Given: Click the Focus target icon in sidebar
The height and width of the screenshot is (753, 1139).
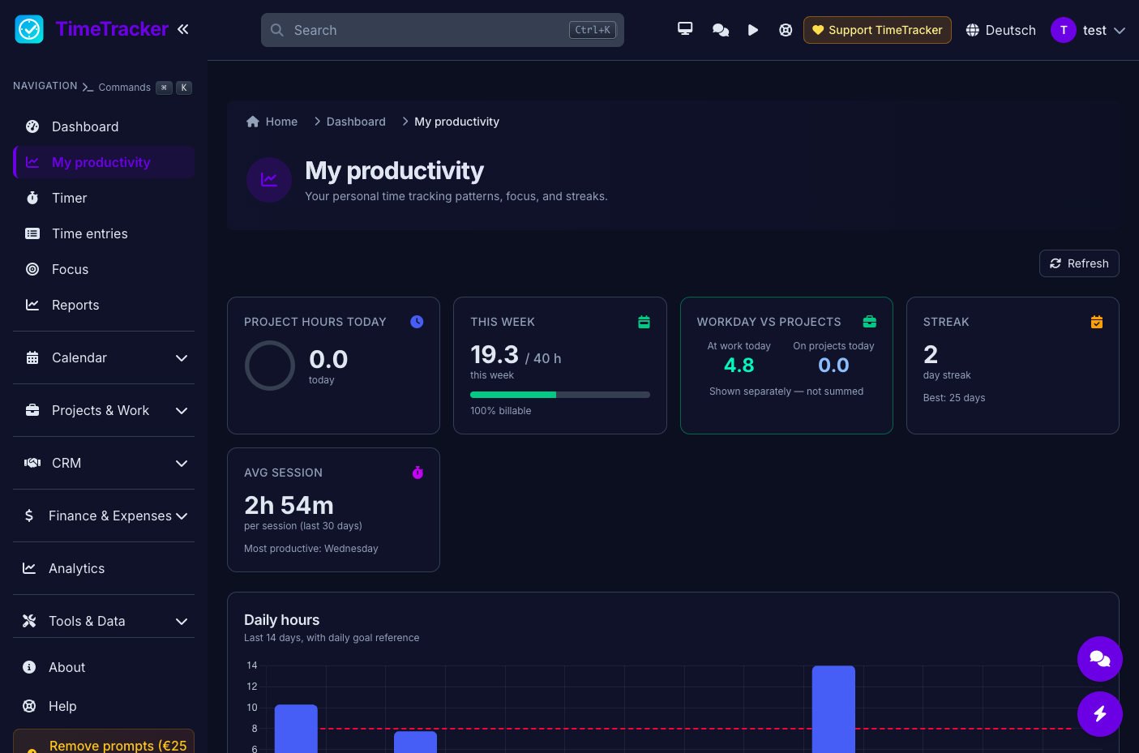Looking at the screenshot, I should click(32, 269).
